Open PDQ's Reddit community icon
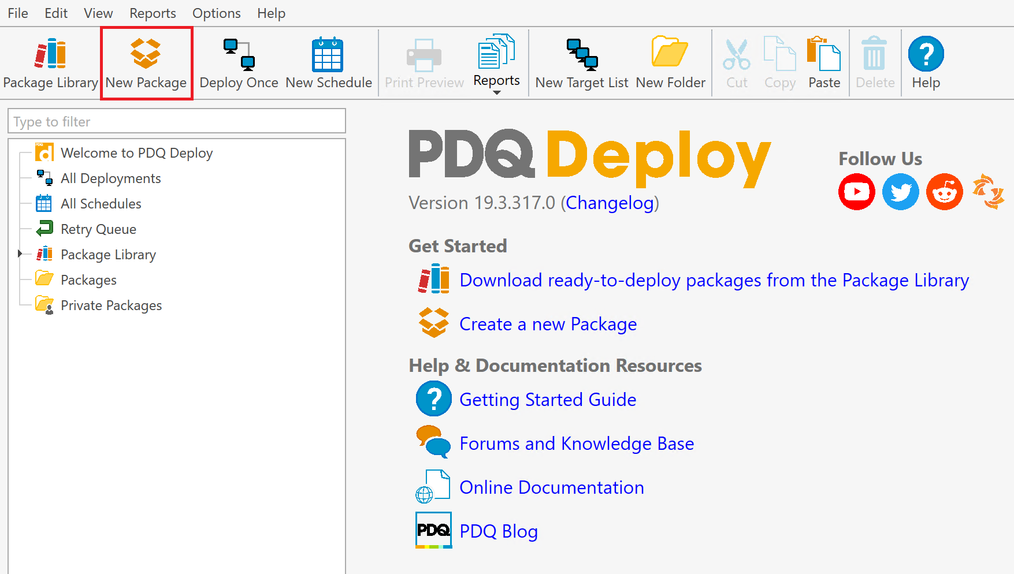 [944, 192]
